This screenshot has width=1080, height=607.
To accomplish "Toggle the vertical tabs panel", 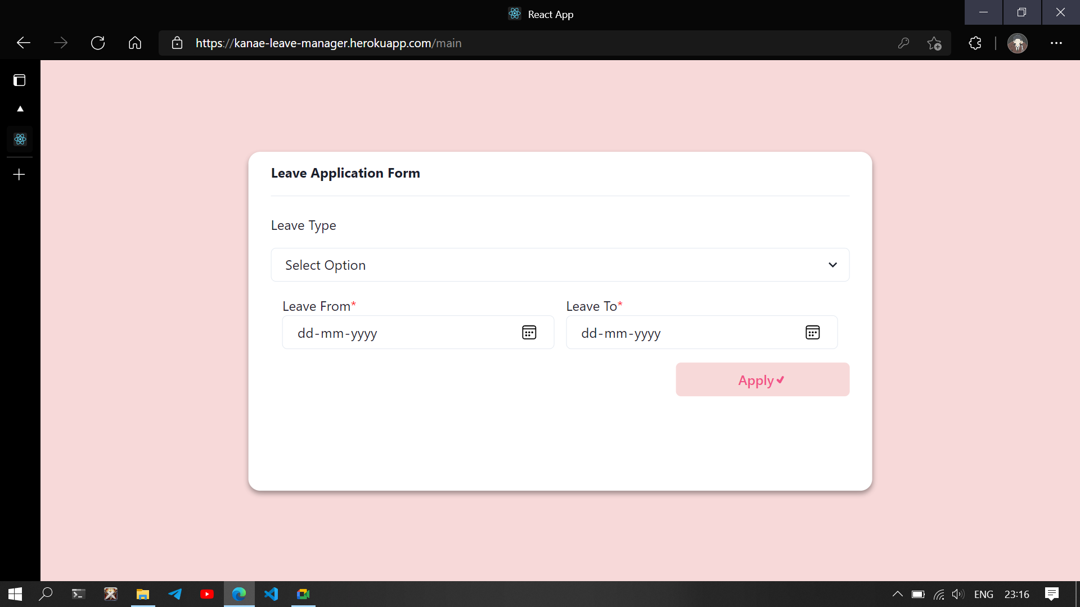I will click(x=19, y=80).
